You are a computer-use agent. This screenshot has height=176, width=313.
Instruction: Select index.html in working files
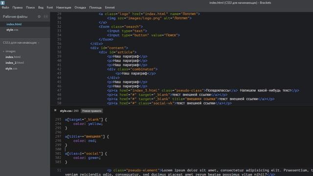[14, 24]
